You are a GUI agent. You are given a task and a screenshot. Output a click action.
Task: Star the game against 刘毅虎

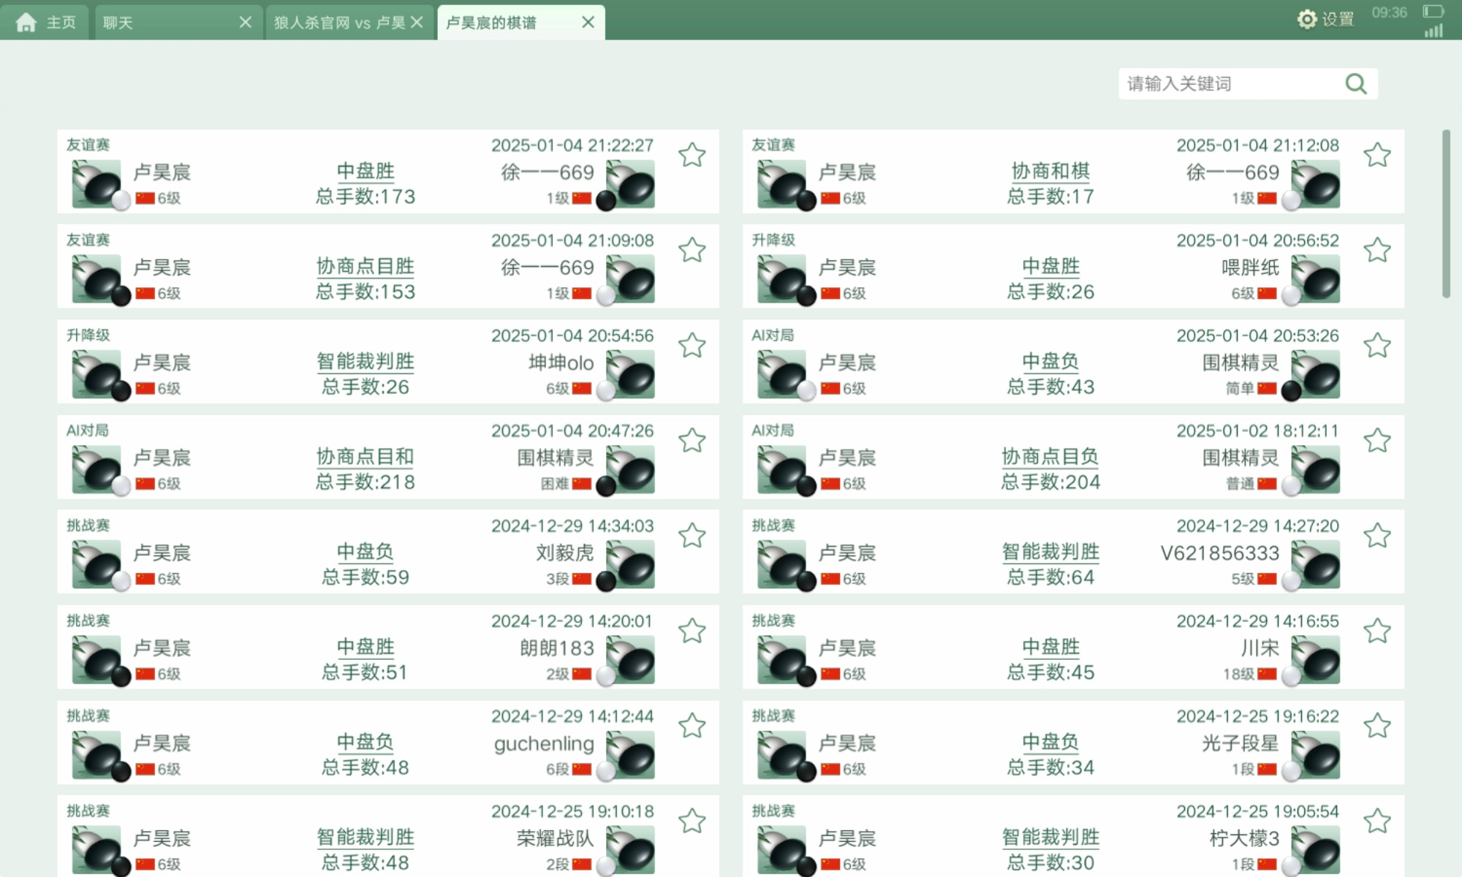[692, 536]
